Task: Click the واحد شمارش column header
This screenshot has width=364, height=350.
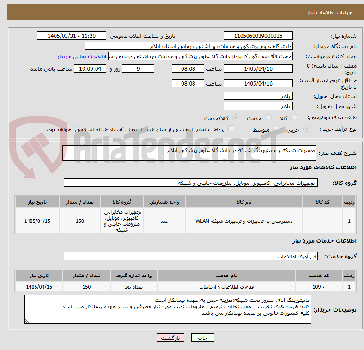Action: [x=164, y=202]
